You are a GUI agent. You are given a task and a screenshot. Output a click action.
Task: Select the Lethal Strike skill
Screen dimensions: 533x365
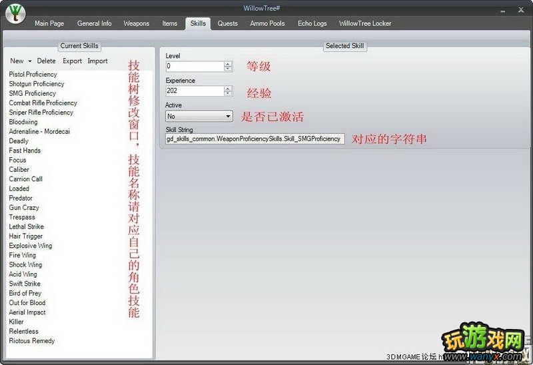coord(26,226)
